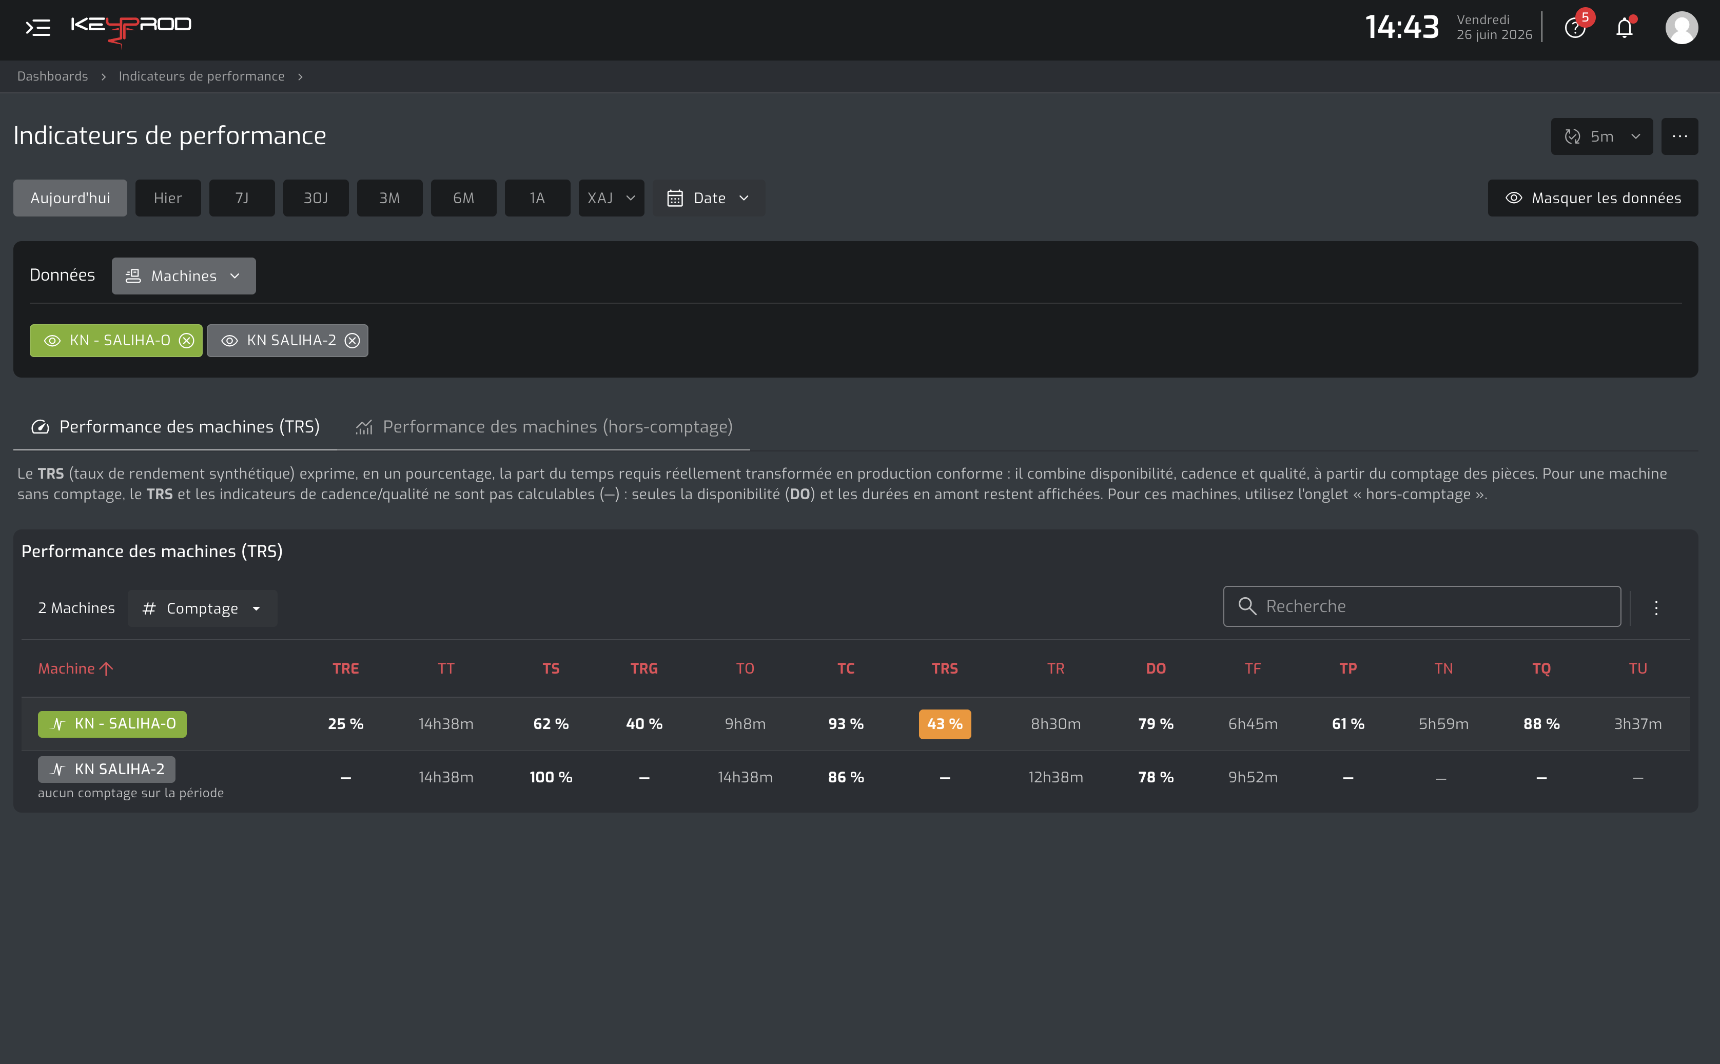
Task: Toggle visibility of the KN - SALIHA-O chip
Action: (53, 341)
